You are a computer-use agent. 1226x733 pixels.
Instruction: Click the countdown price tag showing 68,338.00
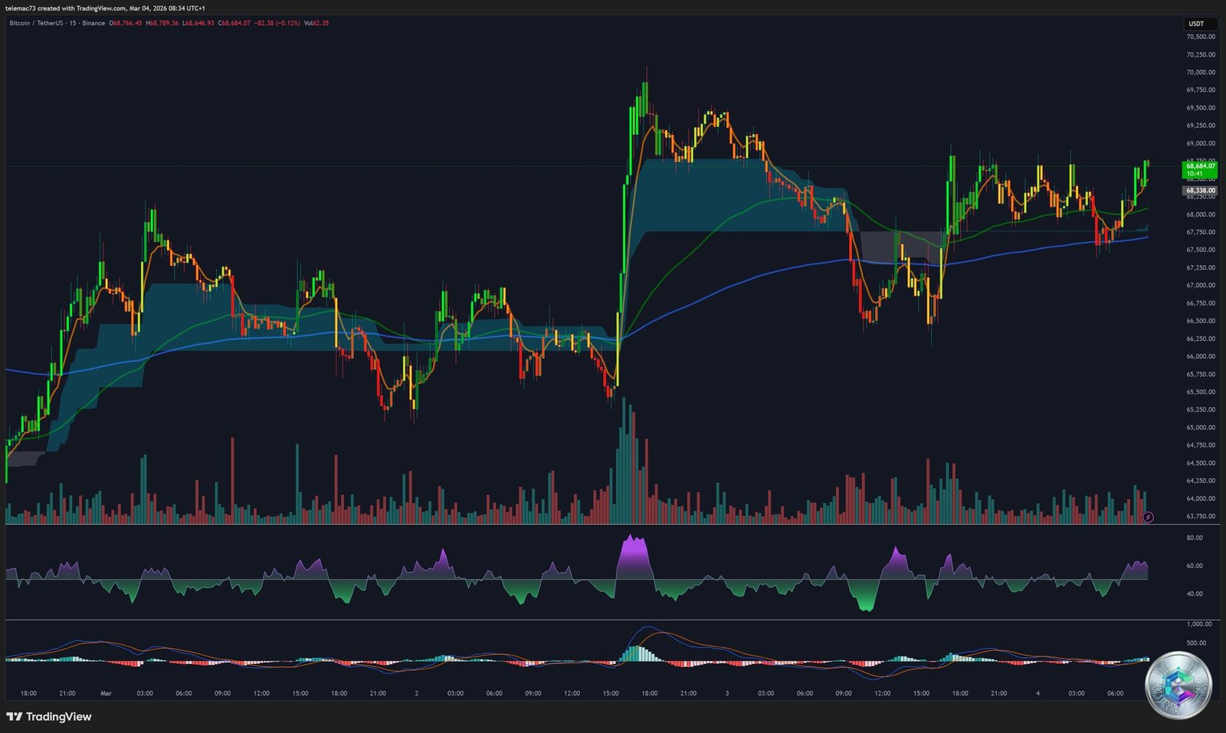tap(1198, 190)
